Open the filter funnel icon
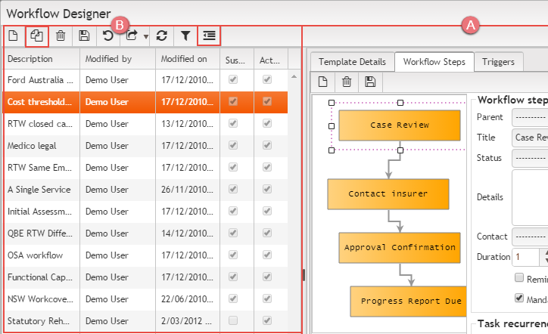 pos(185,36)
